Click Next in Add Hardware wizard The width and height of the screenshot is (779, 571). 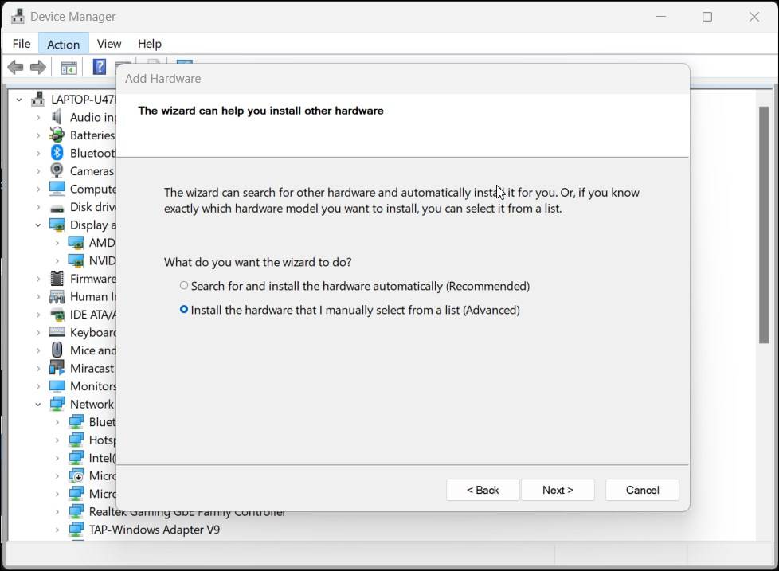[558, 490]
